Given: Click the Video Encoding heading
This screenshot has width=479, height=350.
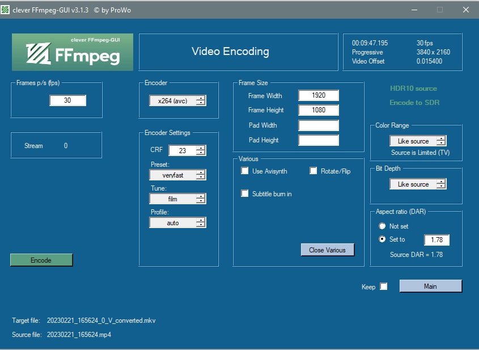Looking at the screenshot, I should click(230, 52).
